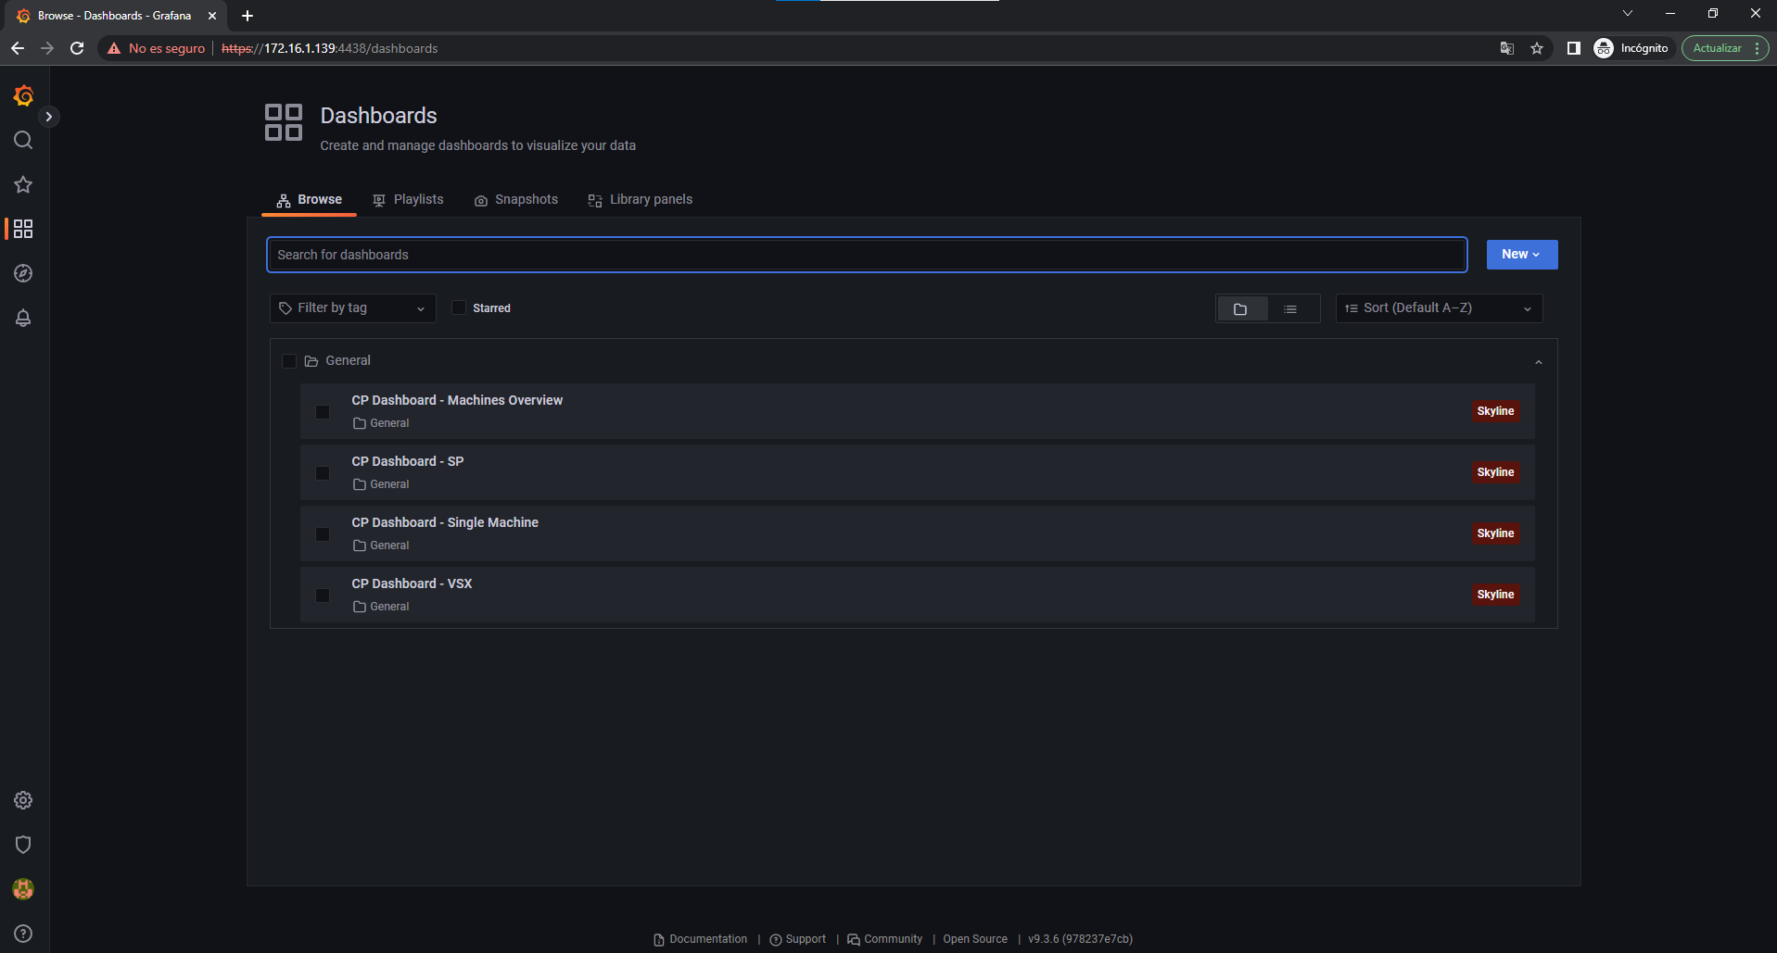Go forward with the browser forward arrow
Image resolution: width=1777 pixels, height=953 pixels.
pyautogui.click(x=47, y=48)
